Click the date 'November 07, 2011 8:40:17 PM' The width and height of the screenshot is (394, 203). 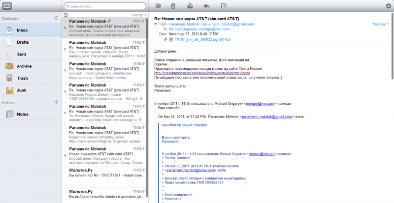pyautogui.click(x=194, y=34)
